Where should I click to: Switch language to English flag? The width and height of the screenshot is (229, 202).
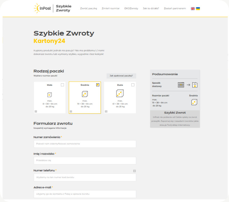tap(193, 9)
